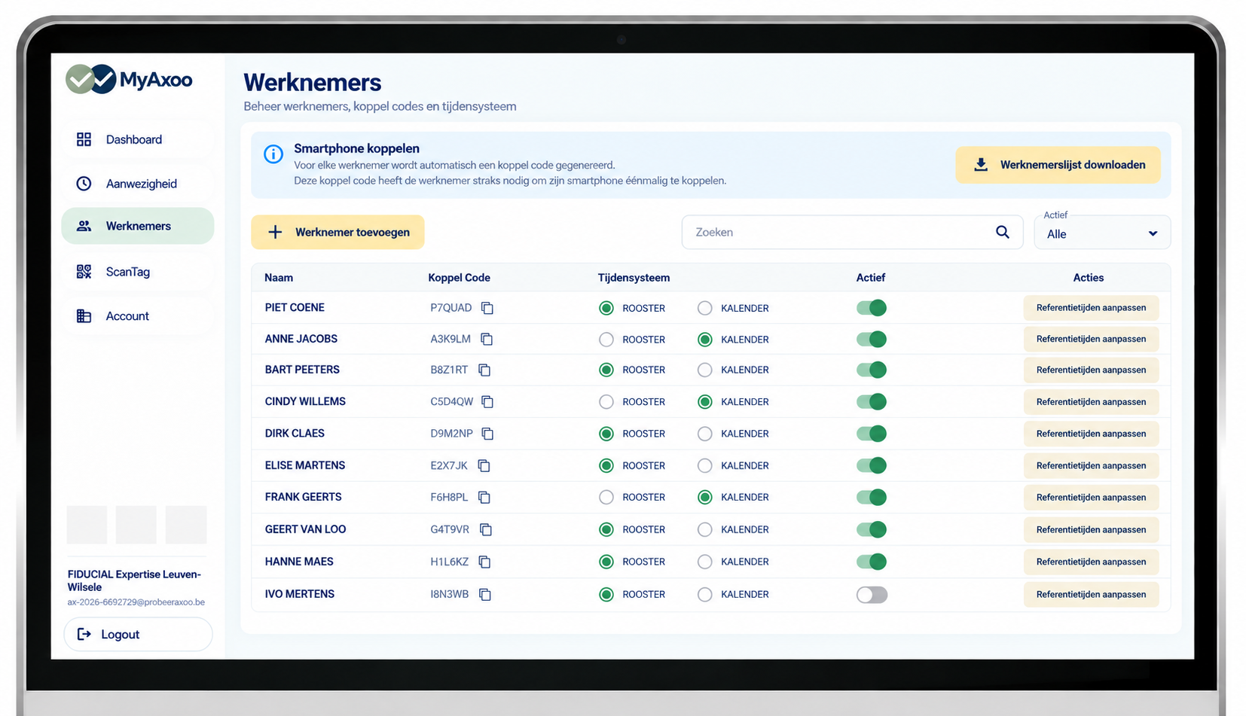Copy koppel code I8N3WB for Ivo Mertens
Image resolution: width=1246 pixels, height=716 pixels.
pyautogui.click(x=485, y=595)
